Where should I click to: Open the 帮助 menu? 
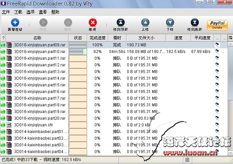(x=55, y=12)
